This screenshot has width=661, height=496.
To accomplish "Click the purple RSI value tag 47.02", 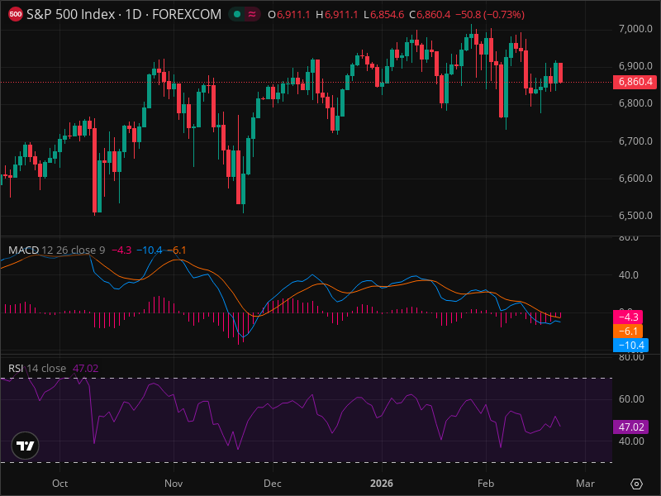I will coord(630,427).
